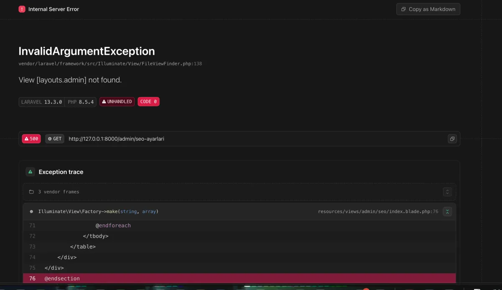The image size is (502, 290).
Task: Copy the request URL with the copy icon
Action: [x=452, y=139]
